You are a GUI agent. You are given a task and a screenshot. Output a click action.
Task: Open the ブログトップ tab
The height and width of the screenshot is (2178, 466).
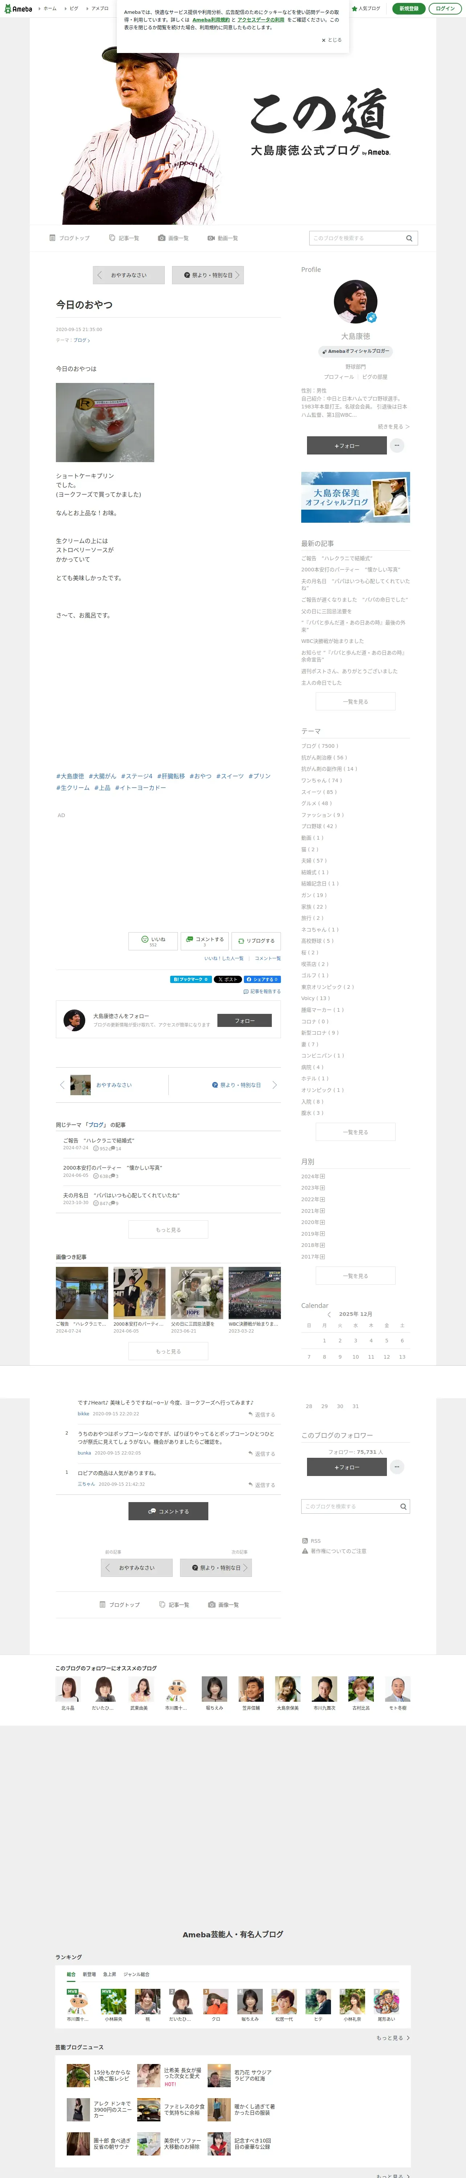[69, 238]
